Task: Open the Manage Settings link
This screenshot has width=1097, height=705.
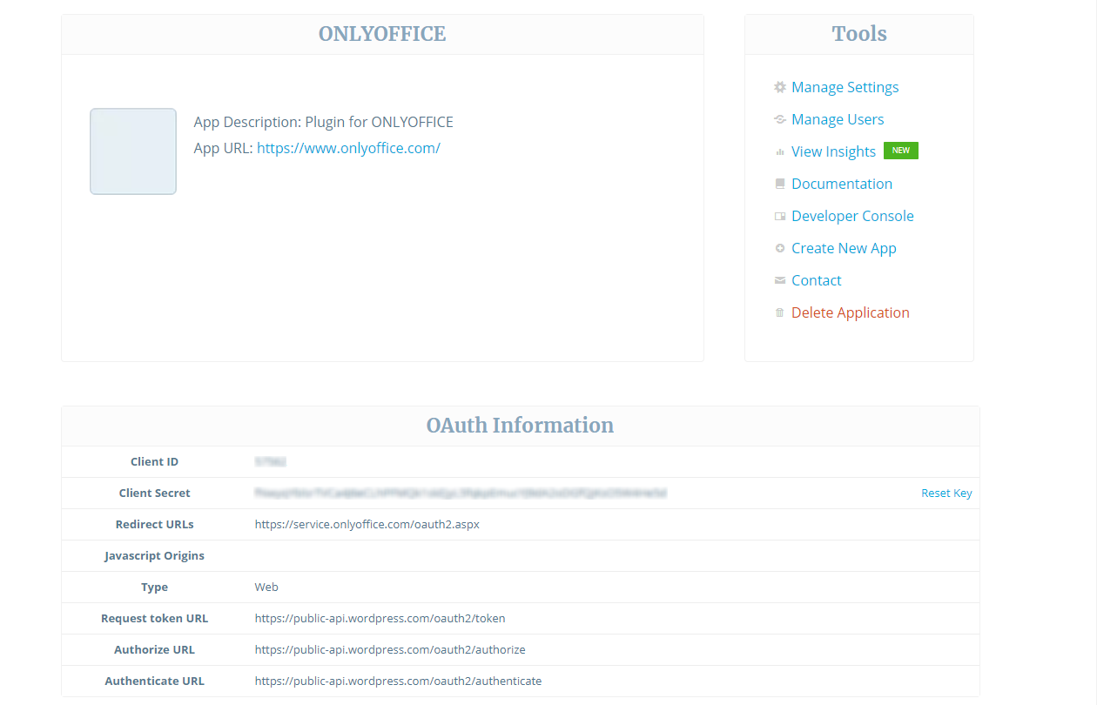Action: tap(845, 87)
